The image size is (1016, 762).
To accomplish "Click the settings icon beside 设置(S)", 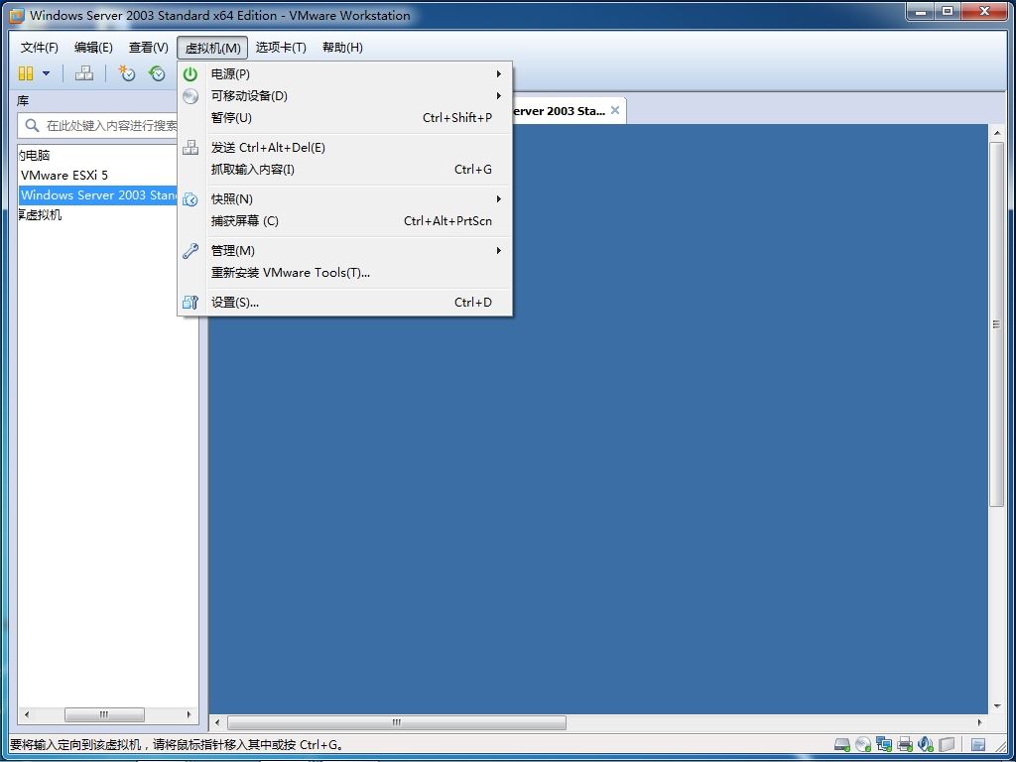I will click(190, 302).
